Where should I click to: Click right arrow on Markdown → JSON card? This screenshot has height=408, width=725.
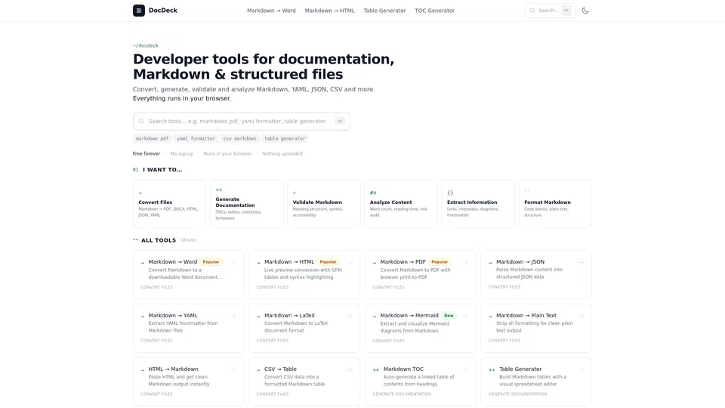click(x=582, y=262)
